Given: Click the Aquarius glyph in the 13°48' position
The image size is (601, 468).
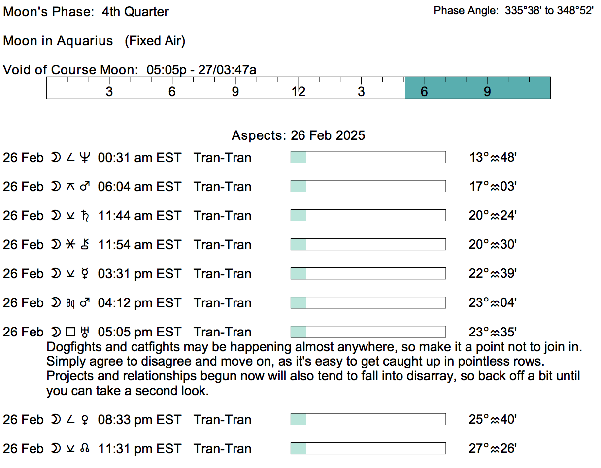Looking at the screenshot, I should coord(495,158).
